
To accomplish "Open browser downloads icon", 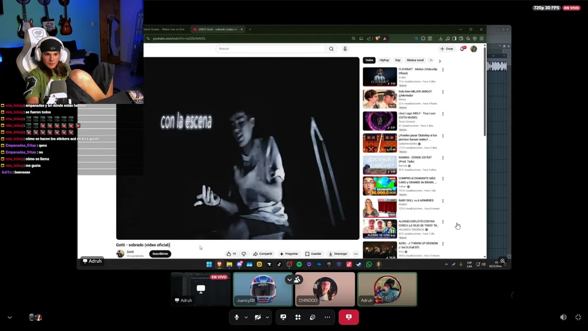I will click(x=441, y=39).
